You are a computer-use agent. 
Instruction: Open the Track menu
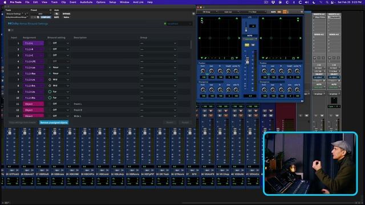click(x=54, y=2)
